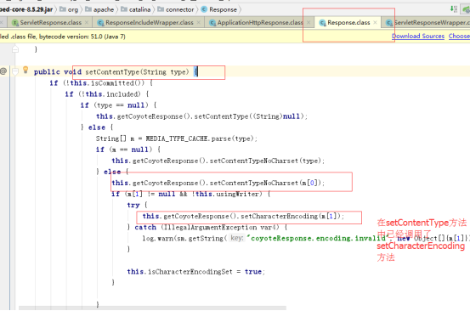
Task: Click the Download Sources link
Action: [418, 37]
